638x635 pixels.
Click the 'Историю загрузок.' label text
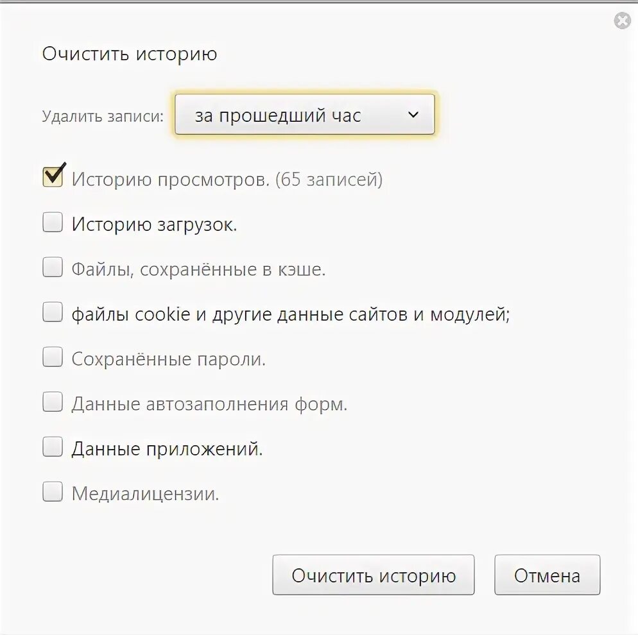[154, 224]
